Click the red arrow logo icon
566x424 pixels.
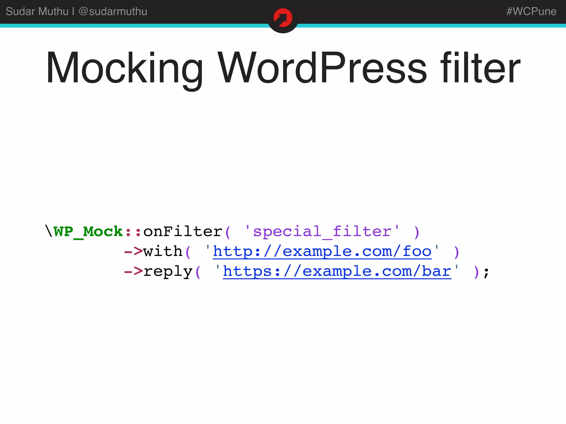click(x=283, y=18)
